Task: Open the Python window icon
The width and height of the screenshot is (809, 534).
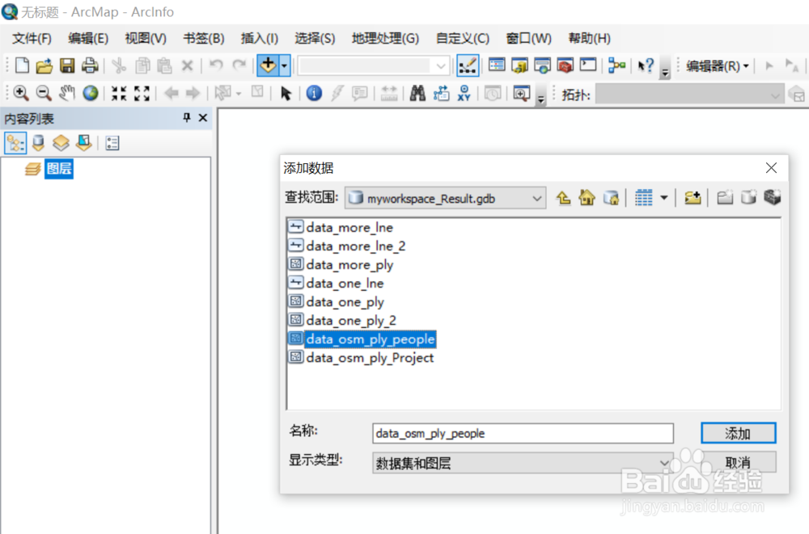Action: coord(587,65)
